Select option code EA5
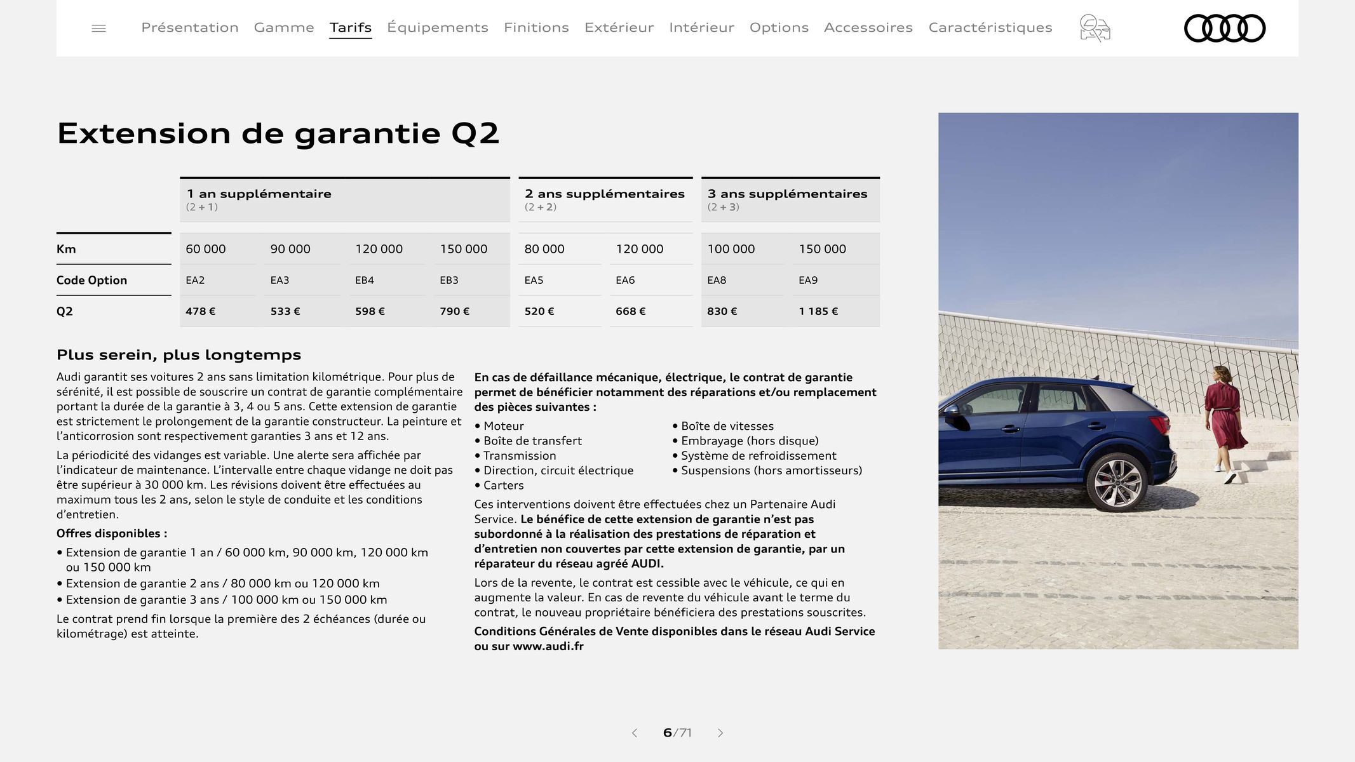1355x762 pixels. (x=534, y=280)
